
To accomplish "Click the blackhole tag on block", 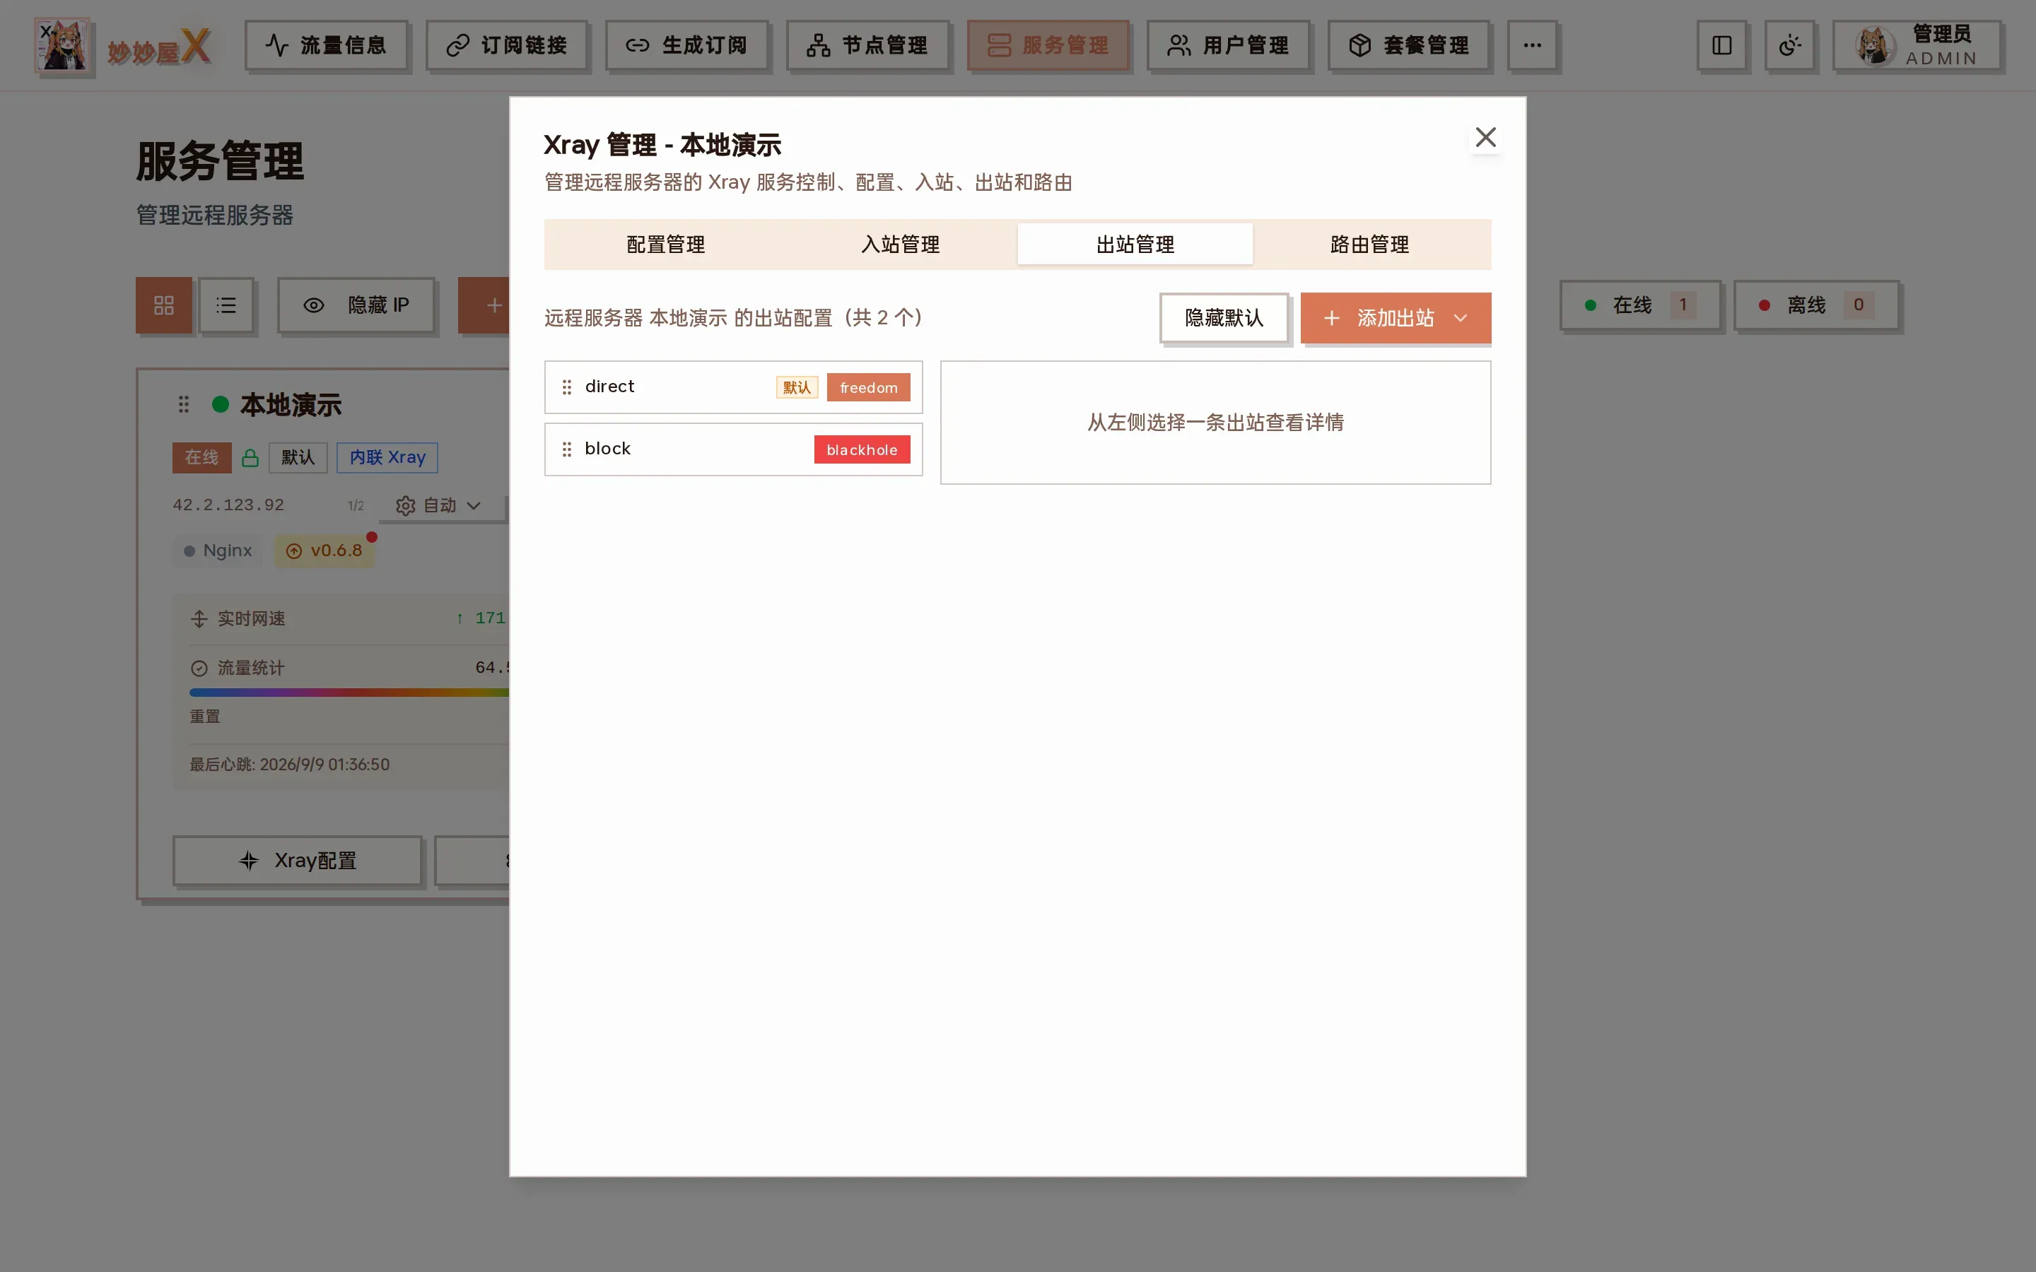I will tap(862, 449).
